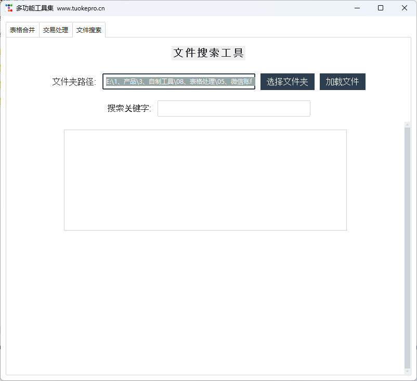Maximize the 多功能工具集 window
417x381 pixels.
click(380, 8)
